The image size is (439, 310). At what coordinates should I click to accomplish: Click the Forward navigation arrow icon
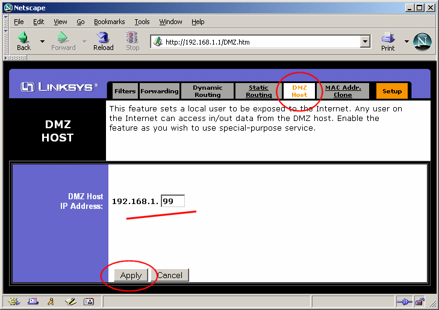pos(63,37)
